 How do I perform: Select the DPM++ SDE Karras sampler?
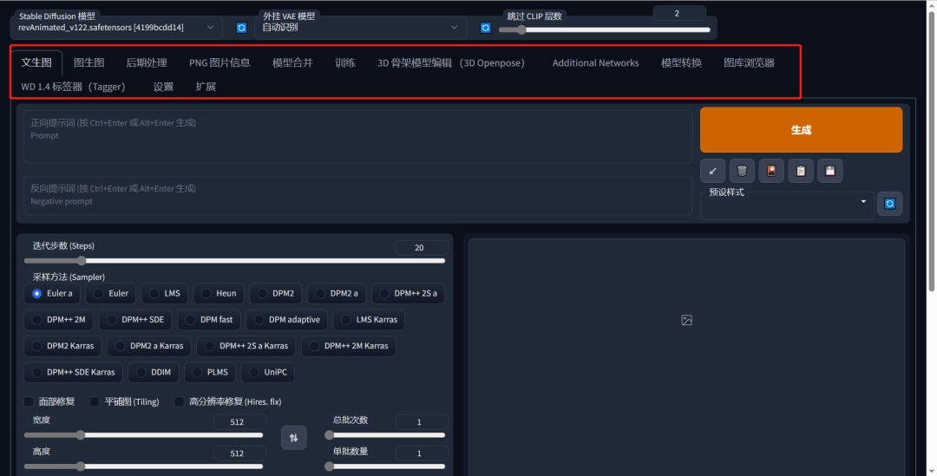point(74,372)
